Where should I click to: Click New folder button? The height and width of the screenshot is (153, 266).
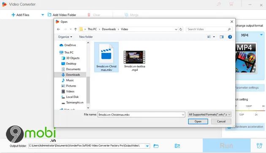coord(86,37)
